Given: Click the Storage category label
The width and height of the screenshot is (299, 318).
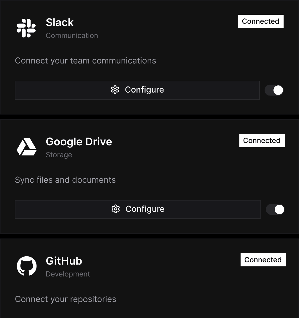Looking at the screenshot, I should 59,155.
